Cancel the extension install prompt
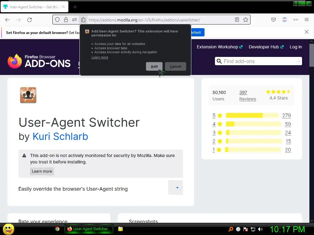The height and width of the screenshot is (235, 314). point(175,66)
